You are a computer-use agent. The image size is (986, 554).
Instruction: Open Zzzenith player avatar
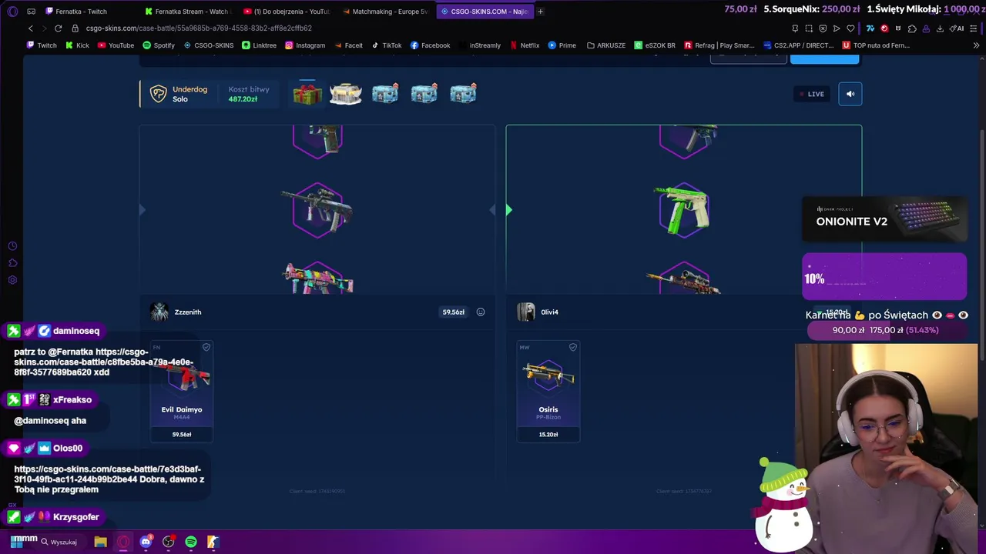(x=159, y=312)
